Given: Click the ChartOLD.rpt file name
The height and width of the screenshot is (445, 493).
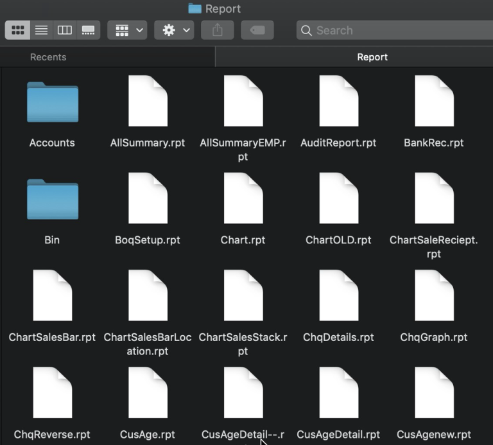Looking at the screenshot, I should pyautogui.click(x=338, y=240).
